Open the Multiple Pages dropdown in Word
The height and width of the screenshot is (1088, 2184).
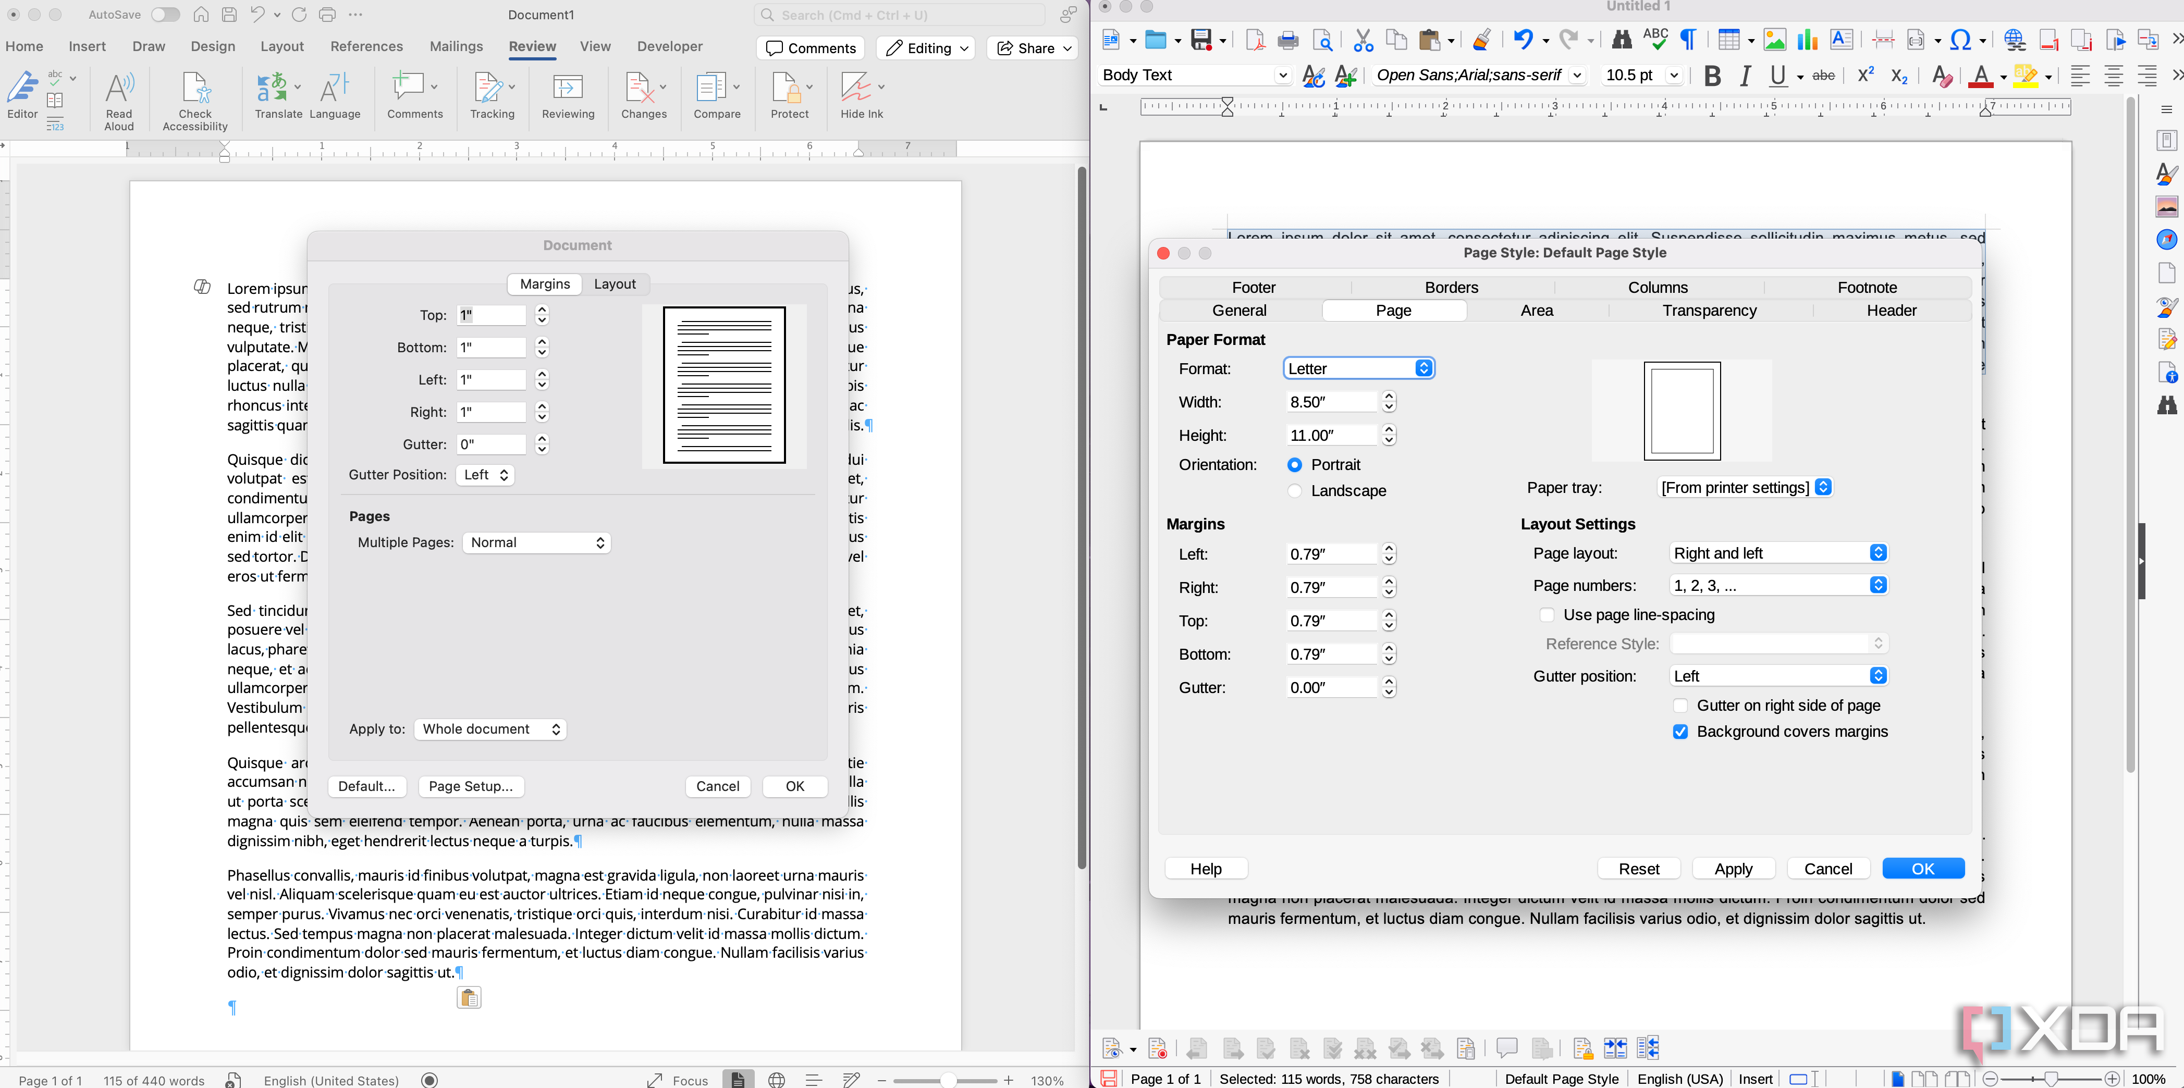(x=536, y=542)
